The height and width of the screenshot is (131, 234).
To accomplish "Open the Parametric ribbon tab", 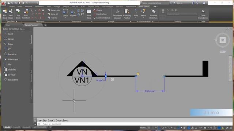I will click(x=39, y=7).
